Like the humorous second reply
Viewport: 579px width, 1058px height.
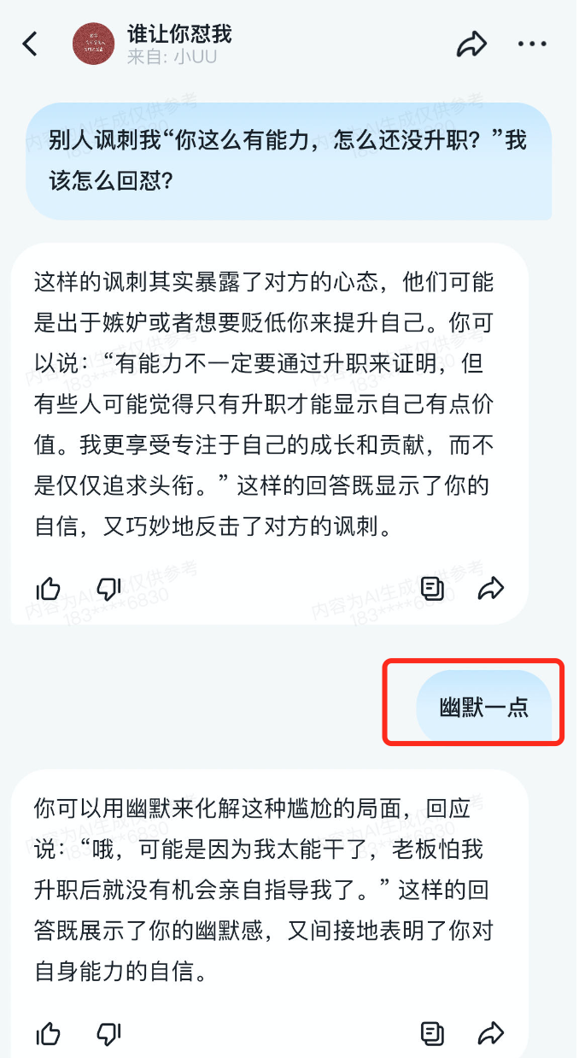(x=49, y=1034)
